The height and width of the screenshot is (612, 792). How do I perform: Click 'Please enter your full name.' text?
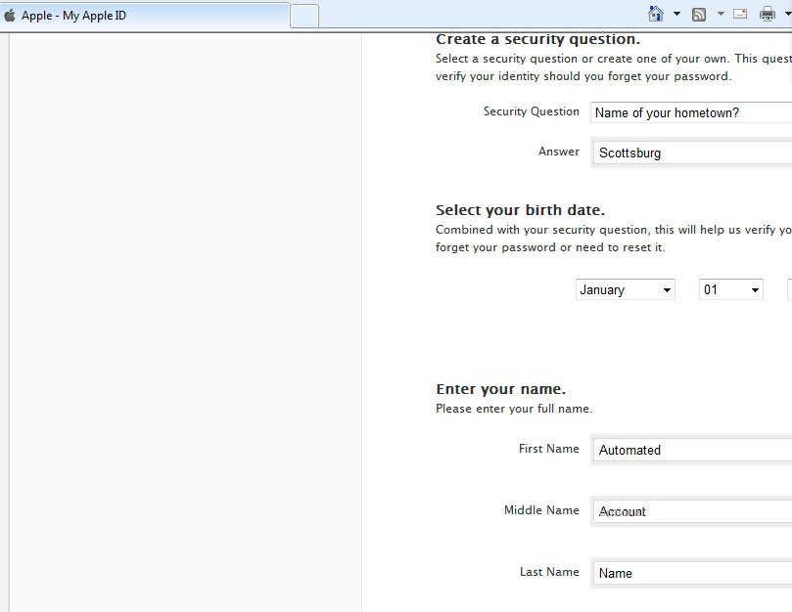pyautogui.click(x=514, y=409)
